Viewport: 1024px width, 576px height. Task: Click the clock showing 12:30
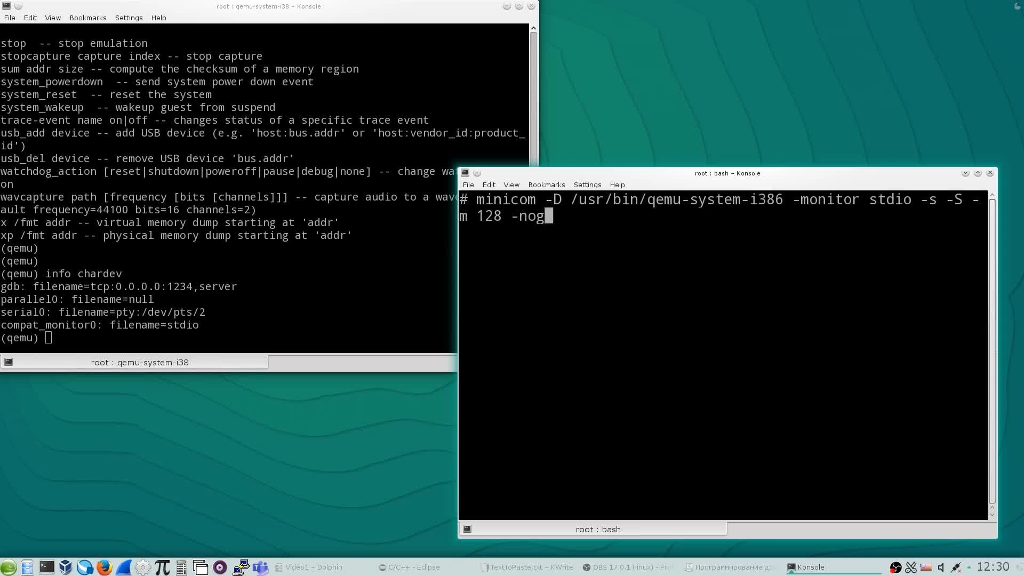click(993, 566)
